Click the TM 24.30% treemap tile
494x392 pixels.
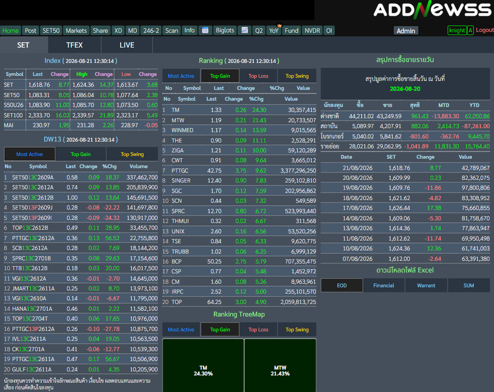tap(203, 365)
